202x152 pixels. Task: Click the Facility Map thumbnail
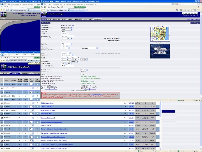click(160, 34)
